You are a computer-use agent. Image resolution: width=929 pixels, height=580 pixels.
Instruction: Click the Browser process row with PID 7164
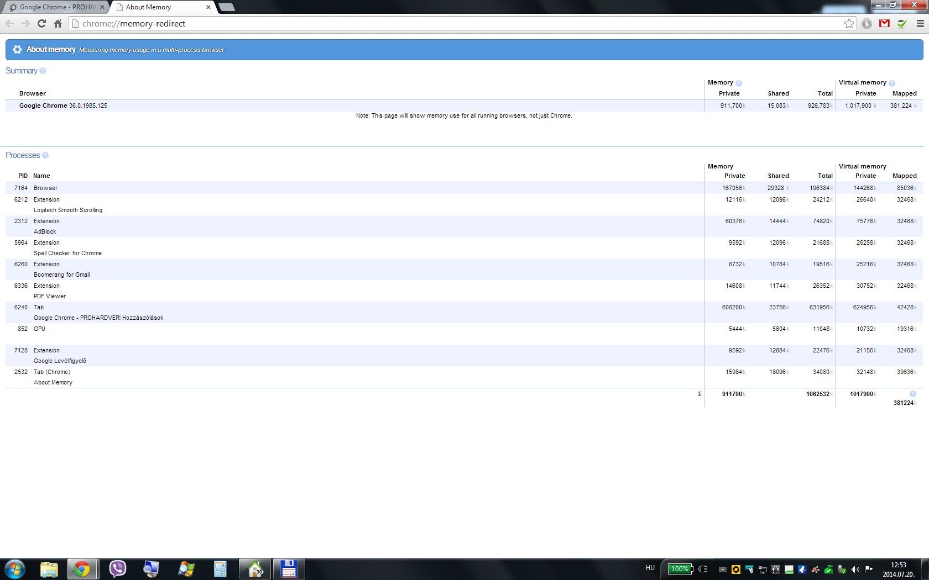pos(464,188)
